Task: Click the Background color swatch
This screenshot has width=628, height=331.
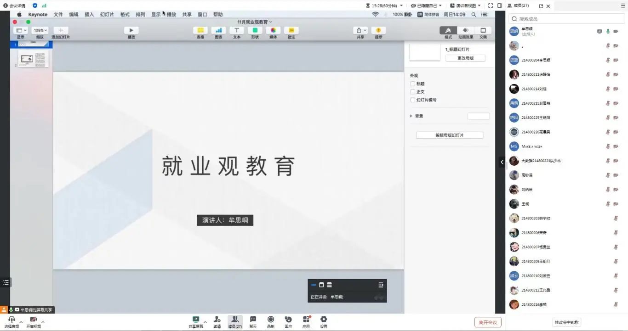Action: pyautogui.click(x=479, y=116)
